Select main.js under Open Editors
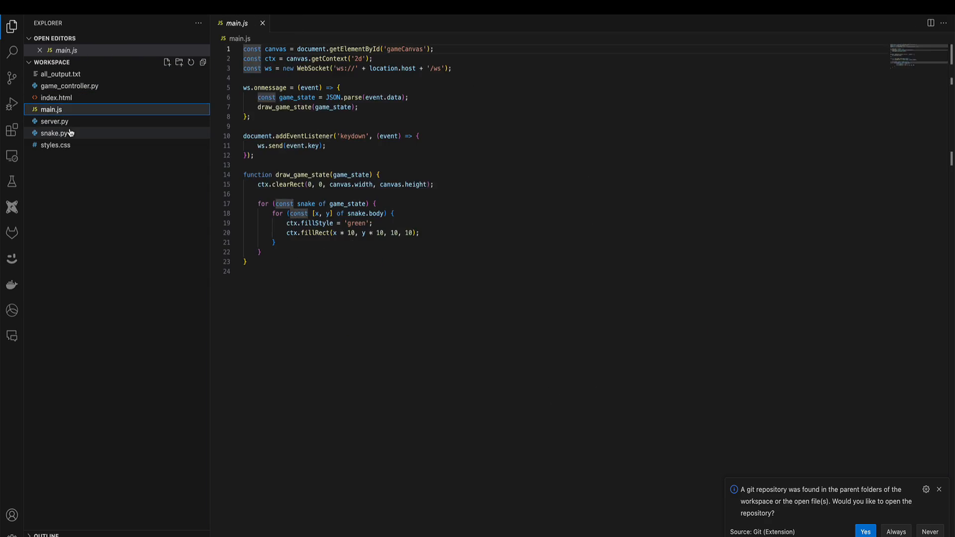This screenshot has width=955, height=537. 117,50
